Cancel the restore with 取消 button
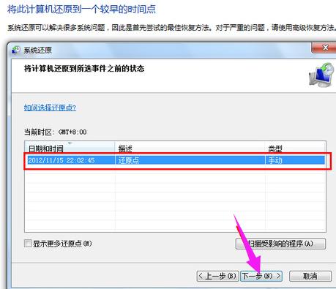 (310, 276)
